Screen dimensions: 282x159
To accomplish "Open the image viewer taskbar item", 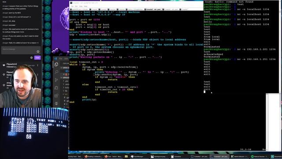I will pos(159,156).
